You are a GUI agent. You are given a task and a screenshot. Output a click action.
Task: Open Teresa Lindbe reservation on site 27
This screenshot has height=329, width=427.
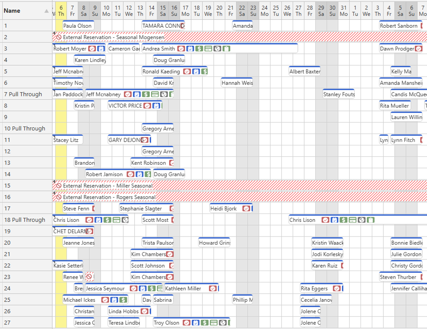point(124,323)
